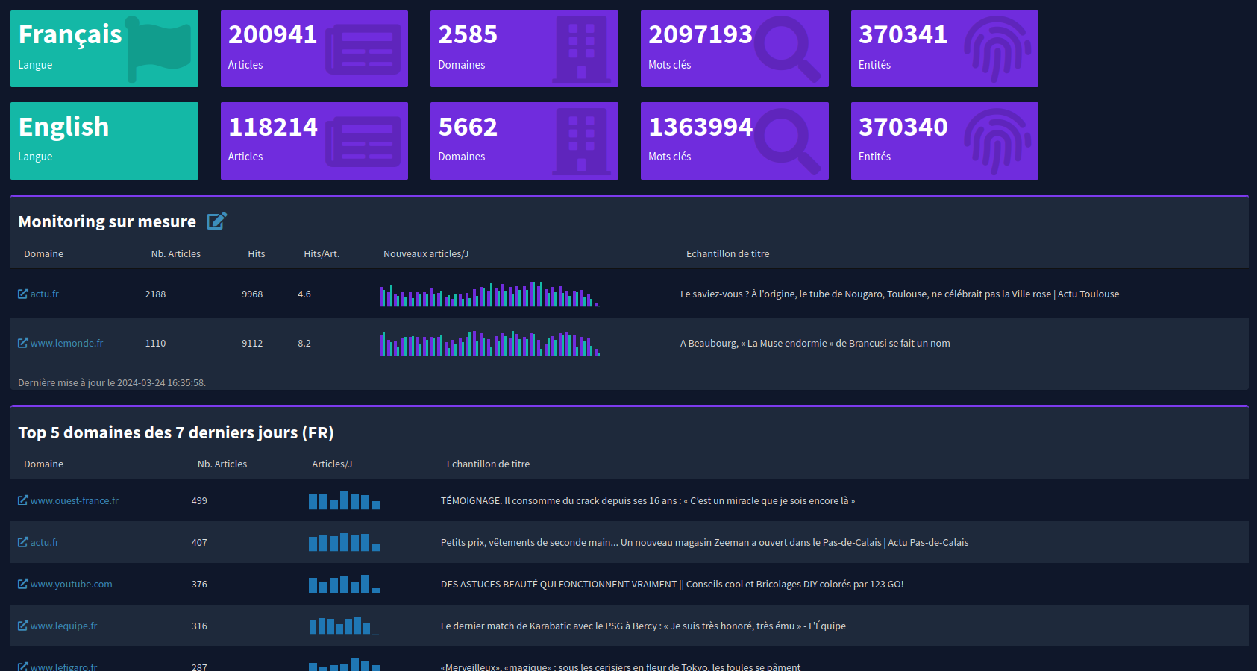Click newspaper icon on 118214 Articles card
Screen dimensions: 1257x671
click(363, 141)
